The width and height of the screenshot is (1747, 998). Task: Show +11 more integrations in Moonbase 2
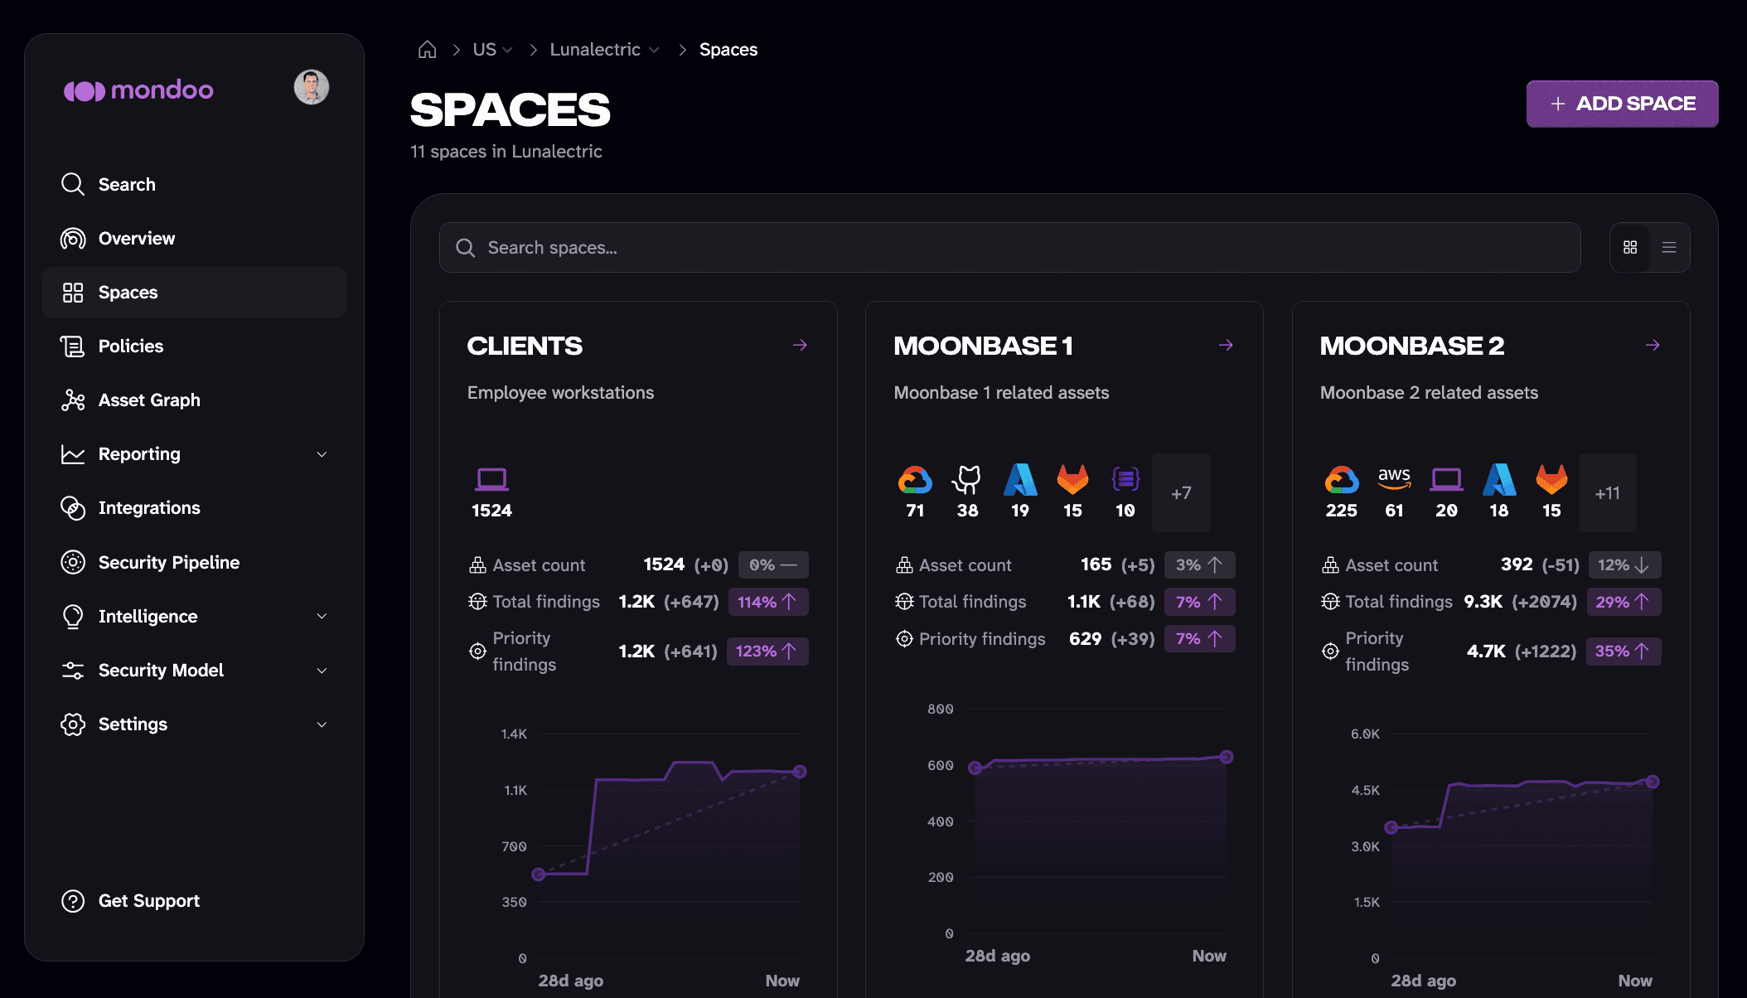click(x=1607, y=493)
